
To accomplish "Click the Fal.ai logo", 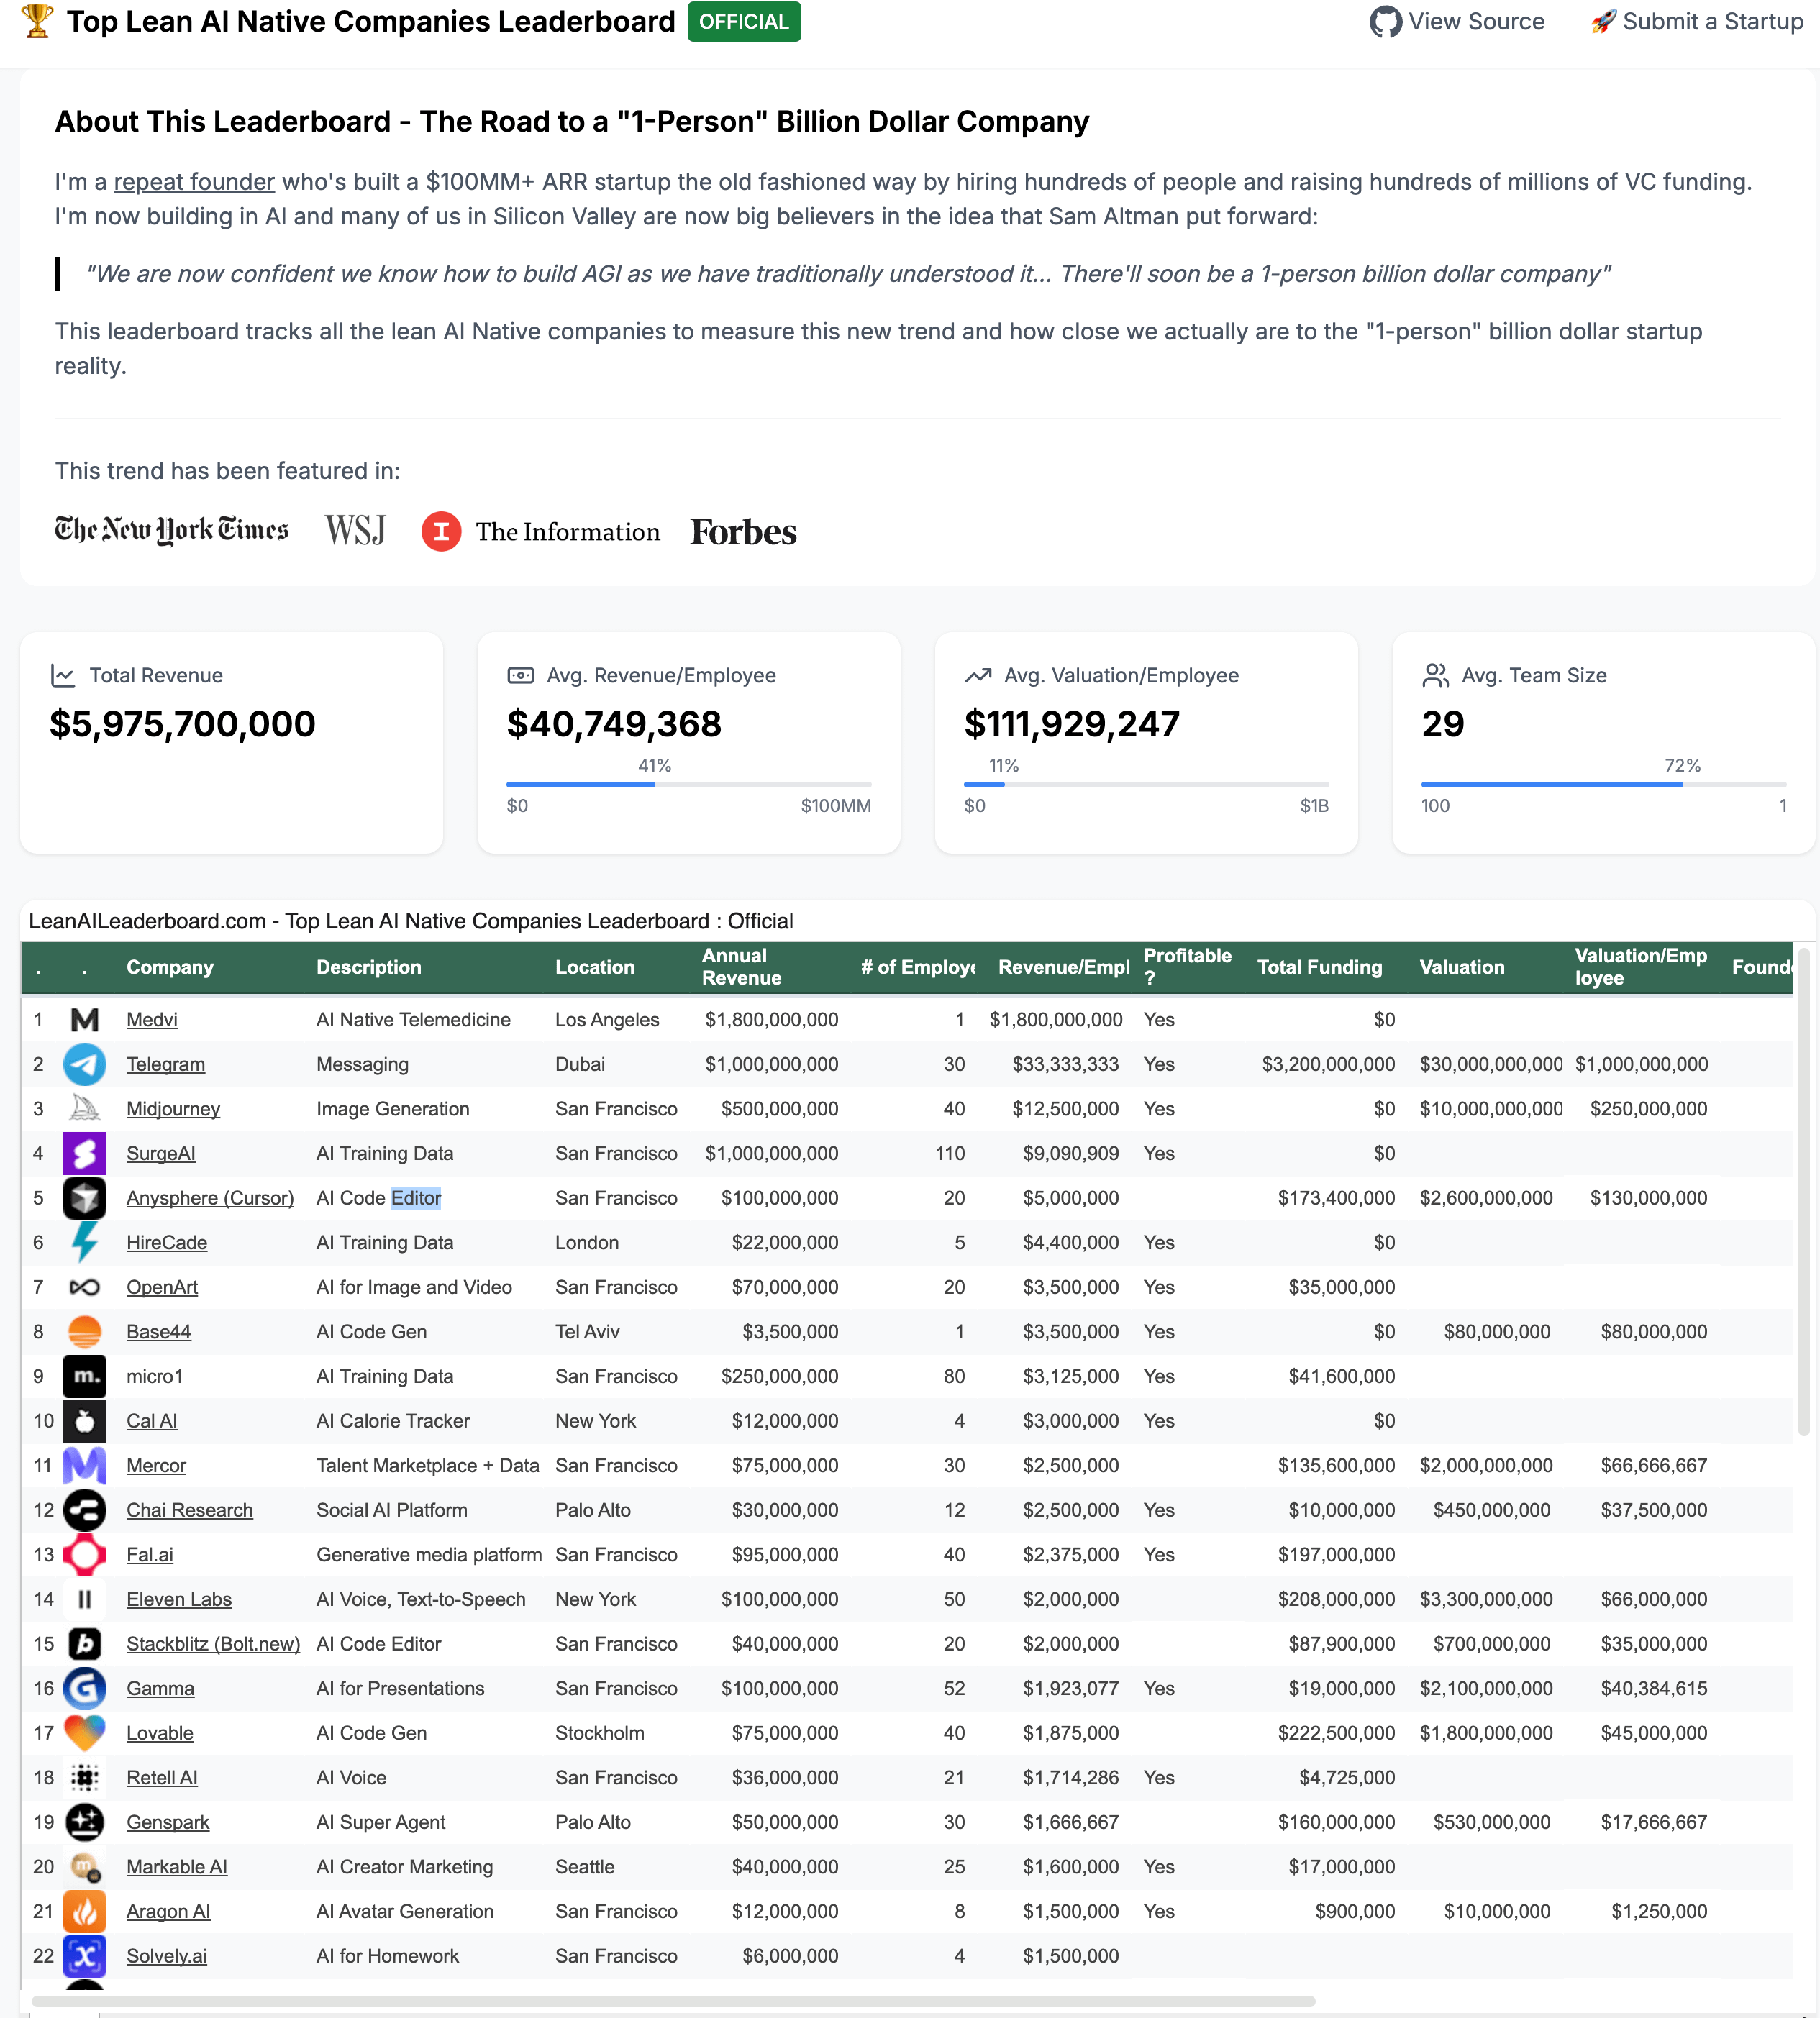I will pos(85,1556).
